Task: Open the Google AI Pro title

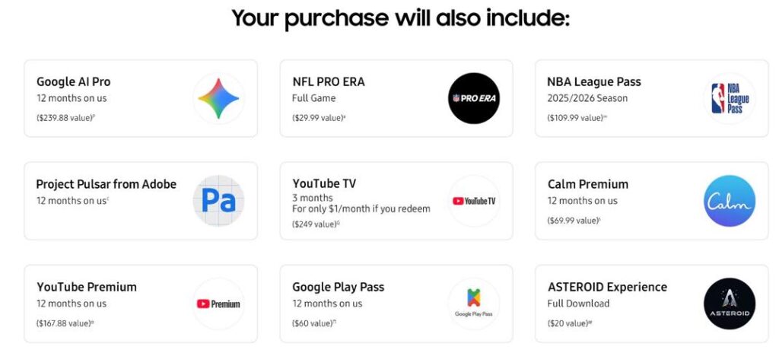Action: click(x=74, y=81)
